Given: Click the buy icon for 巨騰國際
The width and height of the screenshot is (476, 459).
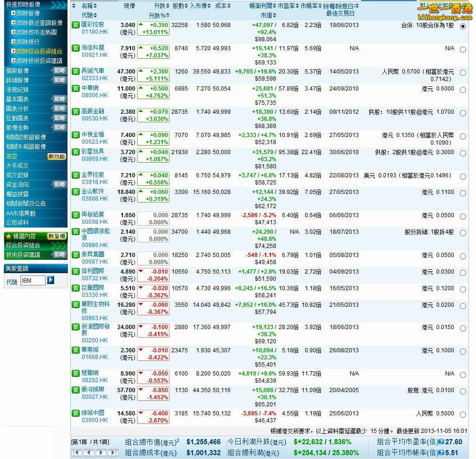Looking at the screenshot, I should [x=75, y=288].
